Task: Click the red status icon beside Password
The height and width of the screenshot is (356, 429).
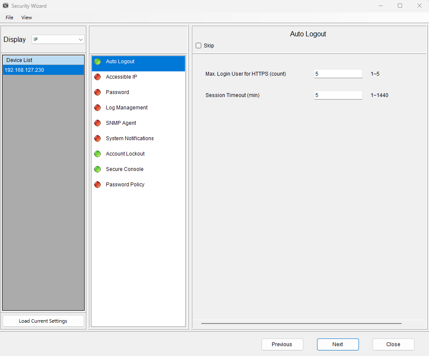Action: [97, 92]
